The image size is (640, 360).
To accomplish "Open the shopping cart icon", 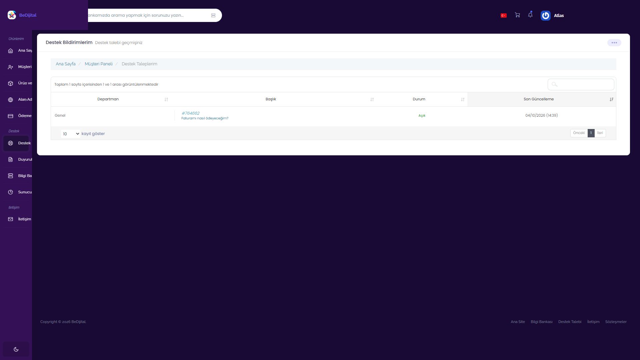I will click(517, 15).
